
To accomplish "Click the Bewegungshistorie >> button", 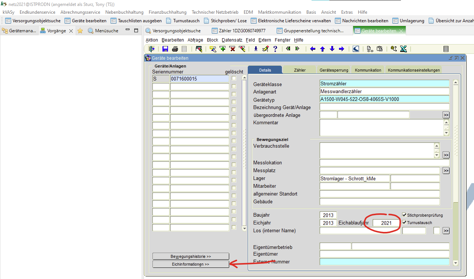I will [191, 256].
